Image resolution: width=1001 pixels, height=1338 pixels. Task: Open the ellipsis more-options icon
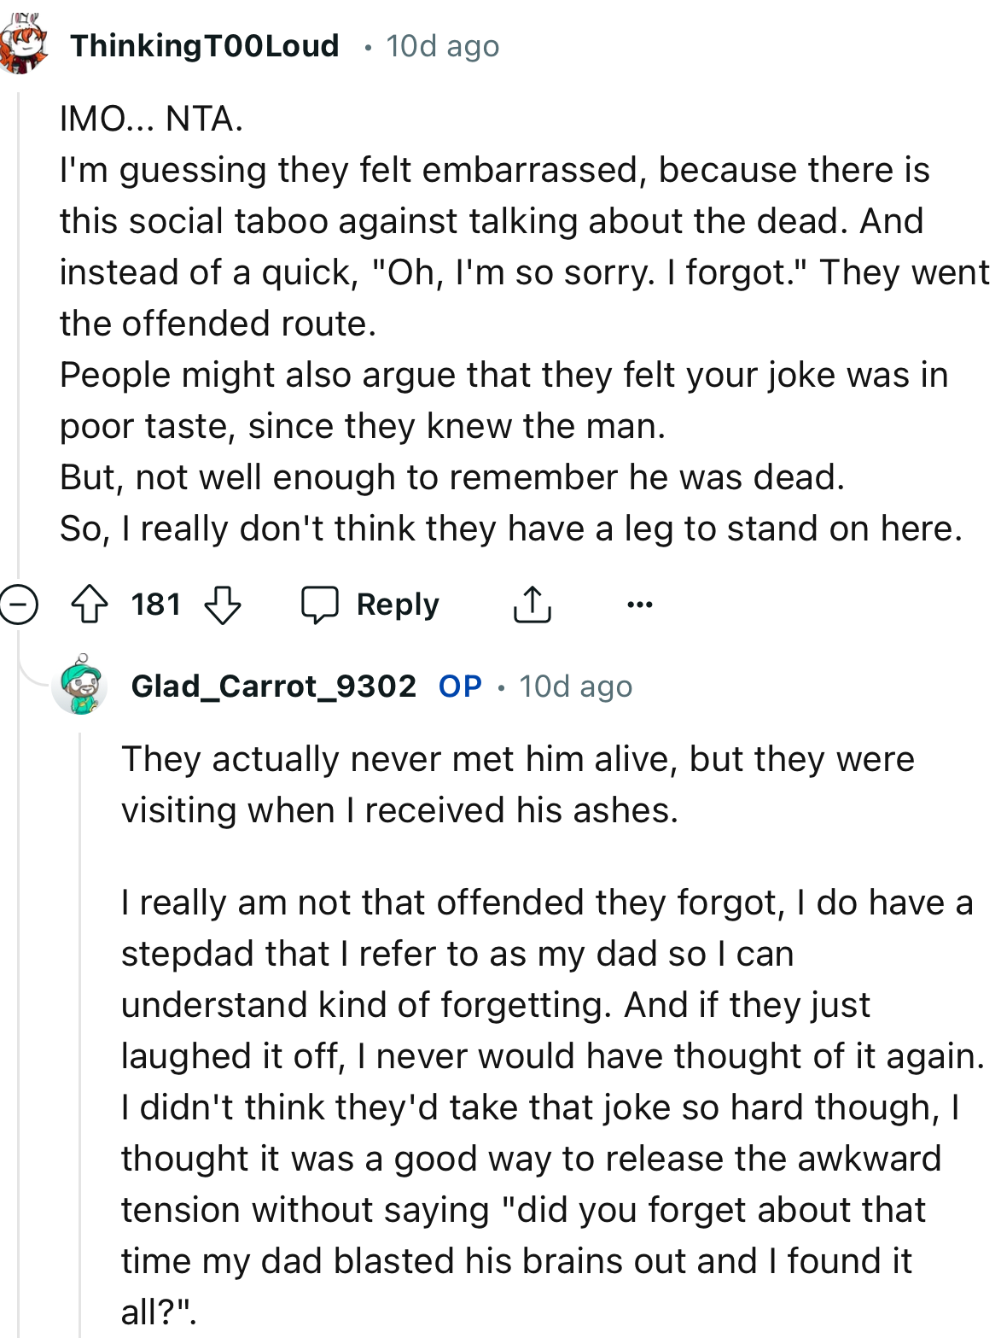pyautogui.click(x=639, y=604)
